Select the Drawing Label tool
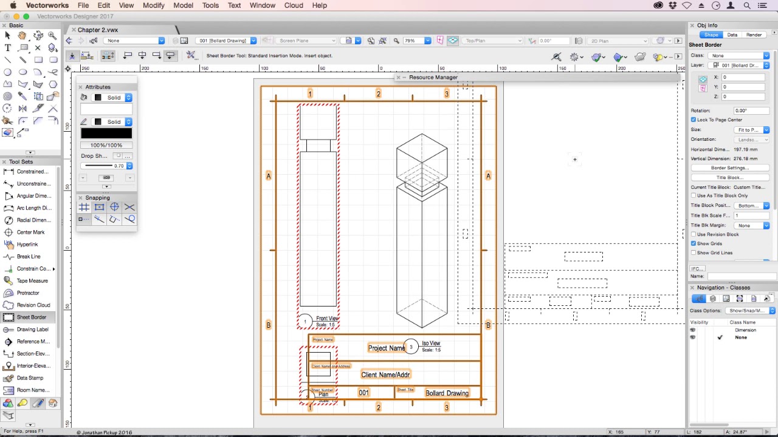 point(29,330)
